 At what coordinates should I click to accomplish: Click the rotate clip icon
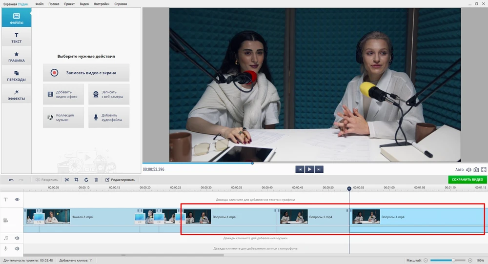click(86, 180)
